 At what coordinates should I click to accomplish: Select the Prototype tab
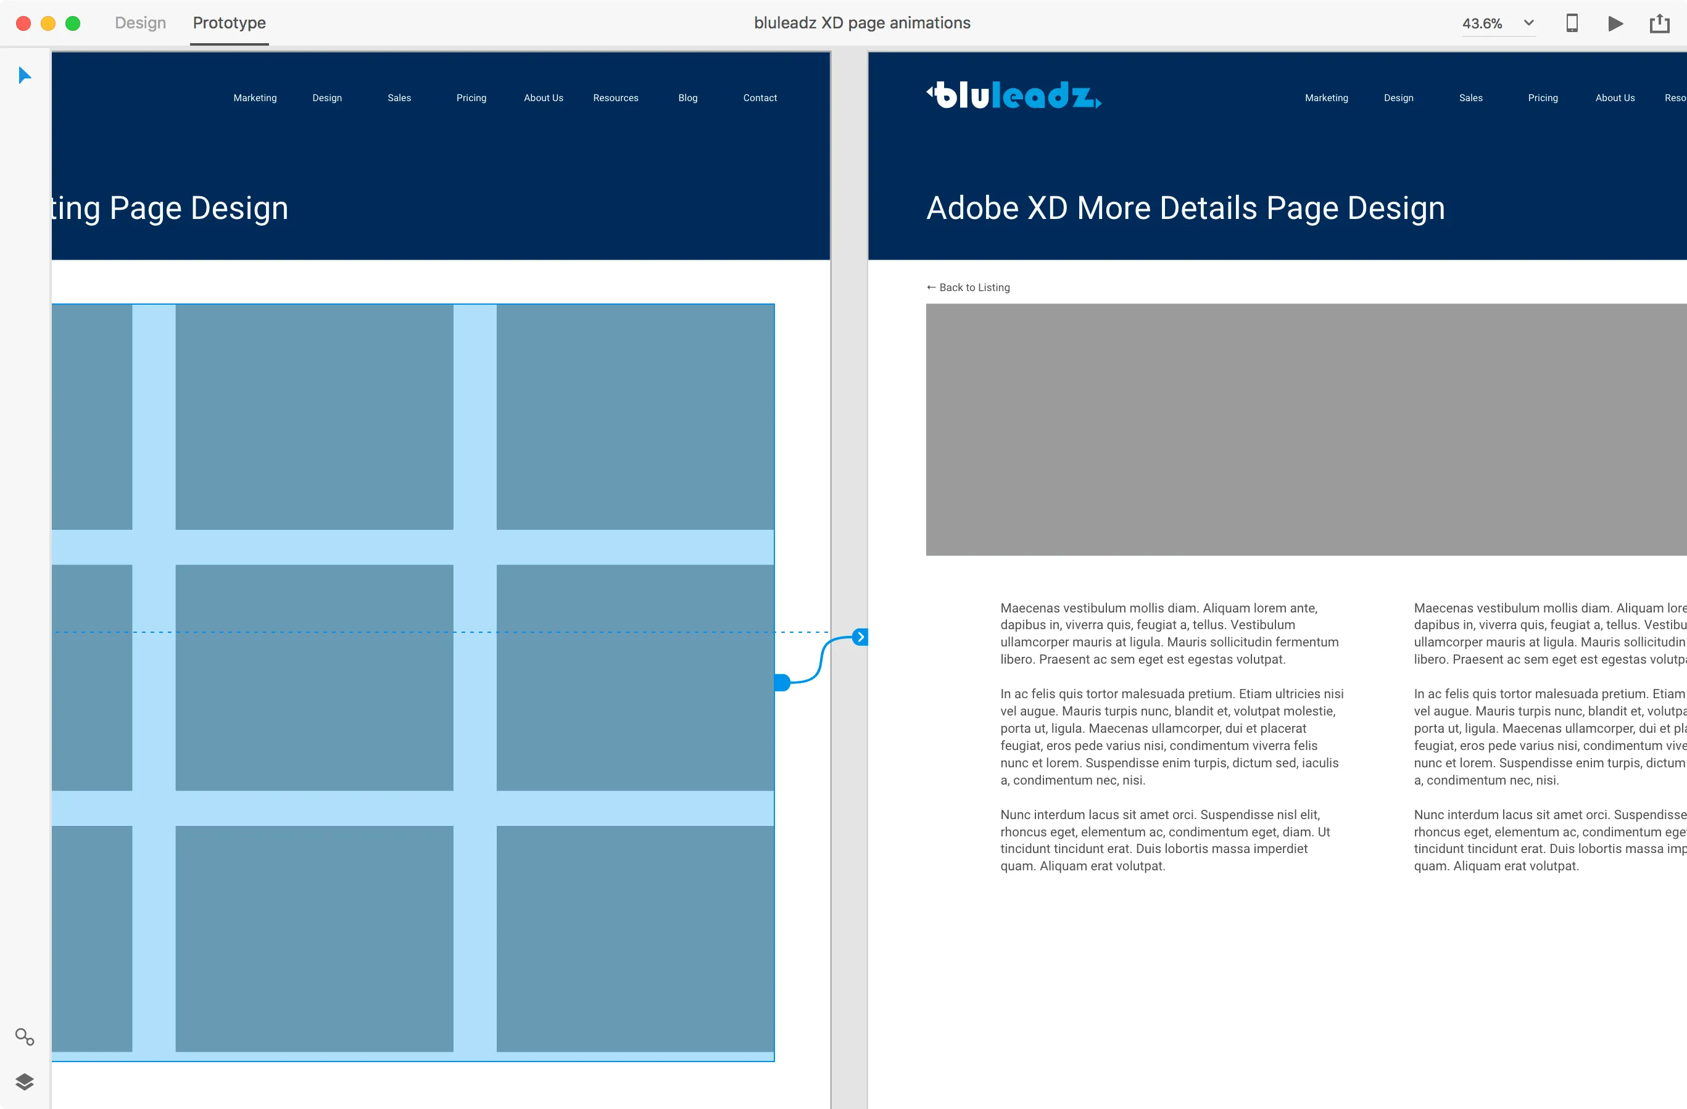(229, 22)
